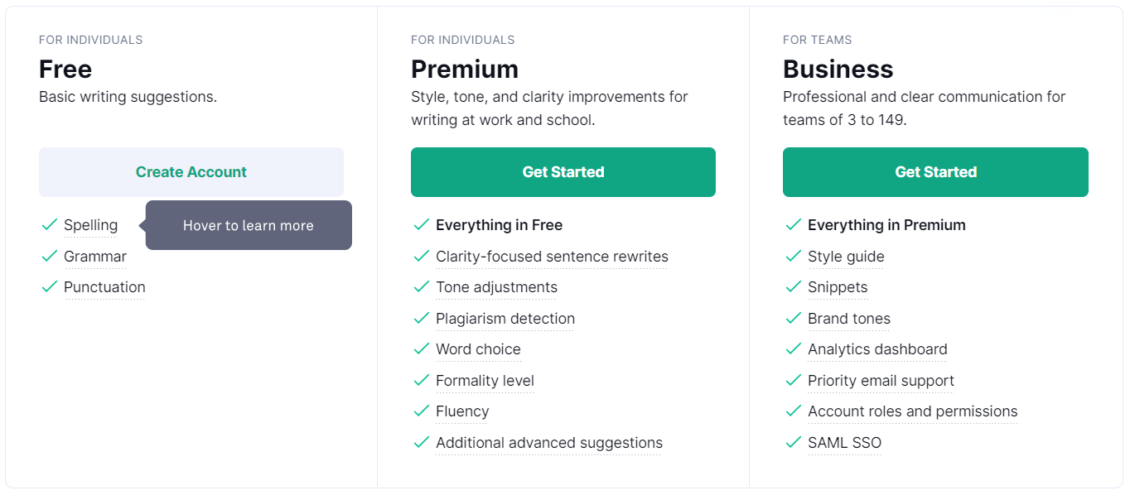Image resolution: width=1130 pixels, height=495 pixels.
Task: Click the Hover to learn more tooltip
Action: click(248, 224)
